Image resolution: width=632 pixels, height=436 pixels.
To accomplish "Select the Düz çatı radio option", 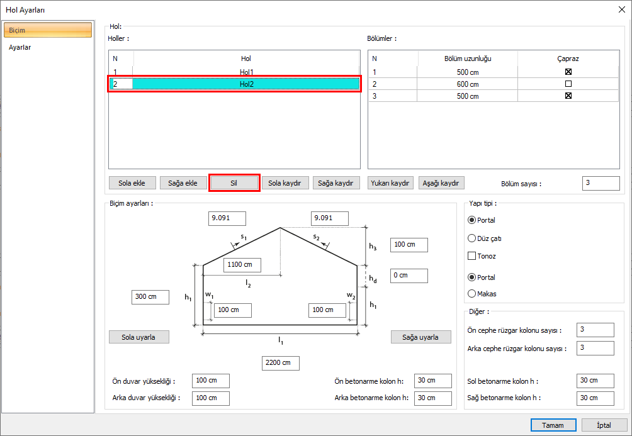I will (472, 238).
